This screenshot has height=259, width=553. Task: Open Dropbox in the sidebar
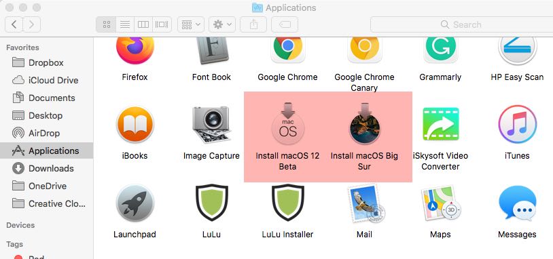click(47, 62)
